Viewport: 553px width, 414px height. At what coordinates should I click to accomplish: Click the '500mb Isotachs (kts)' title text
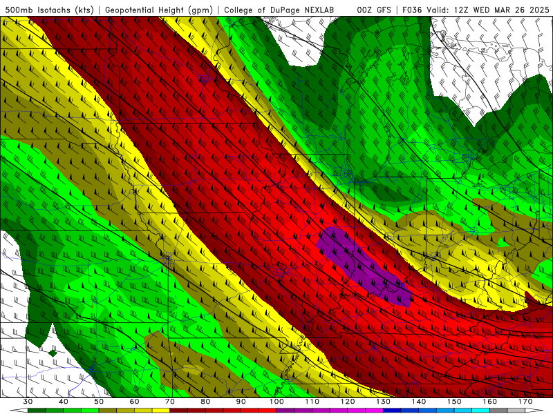50,10
